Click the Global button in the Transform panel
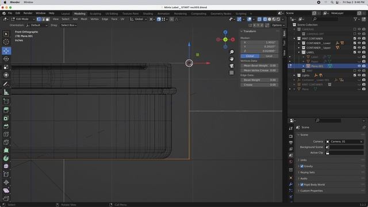The image size is (368, 207). click(x=250, y=56)
